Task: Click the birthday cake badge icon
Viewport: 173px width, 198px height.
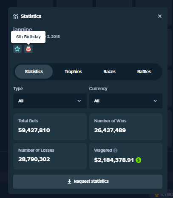Action: click(28, 49)
